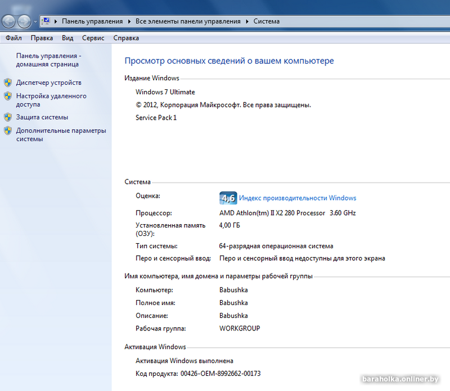Click shield icon beside Настройка удаленного доступа
The image size is (450, 391).
click(8, 96)
